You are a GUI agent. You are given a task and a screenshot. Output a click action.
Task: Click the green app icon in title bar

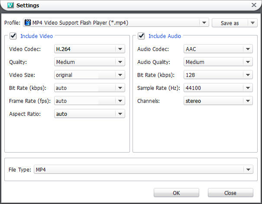click(10, 5)
